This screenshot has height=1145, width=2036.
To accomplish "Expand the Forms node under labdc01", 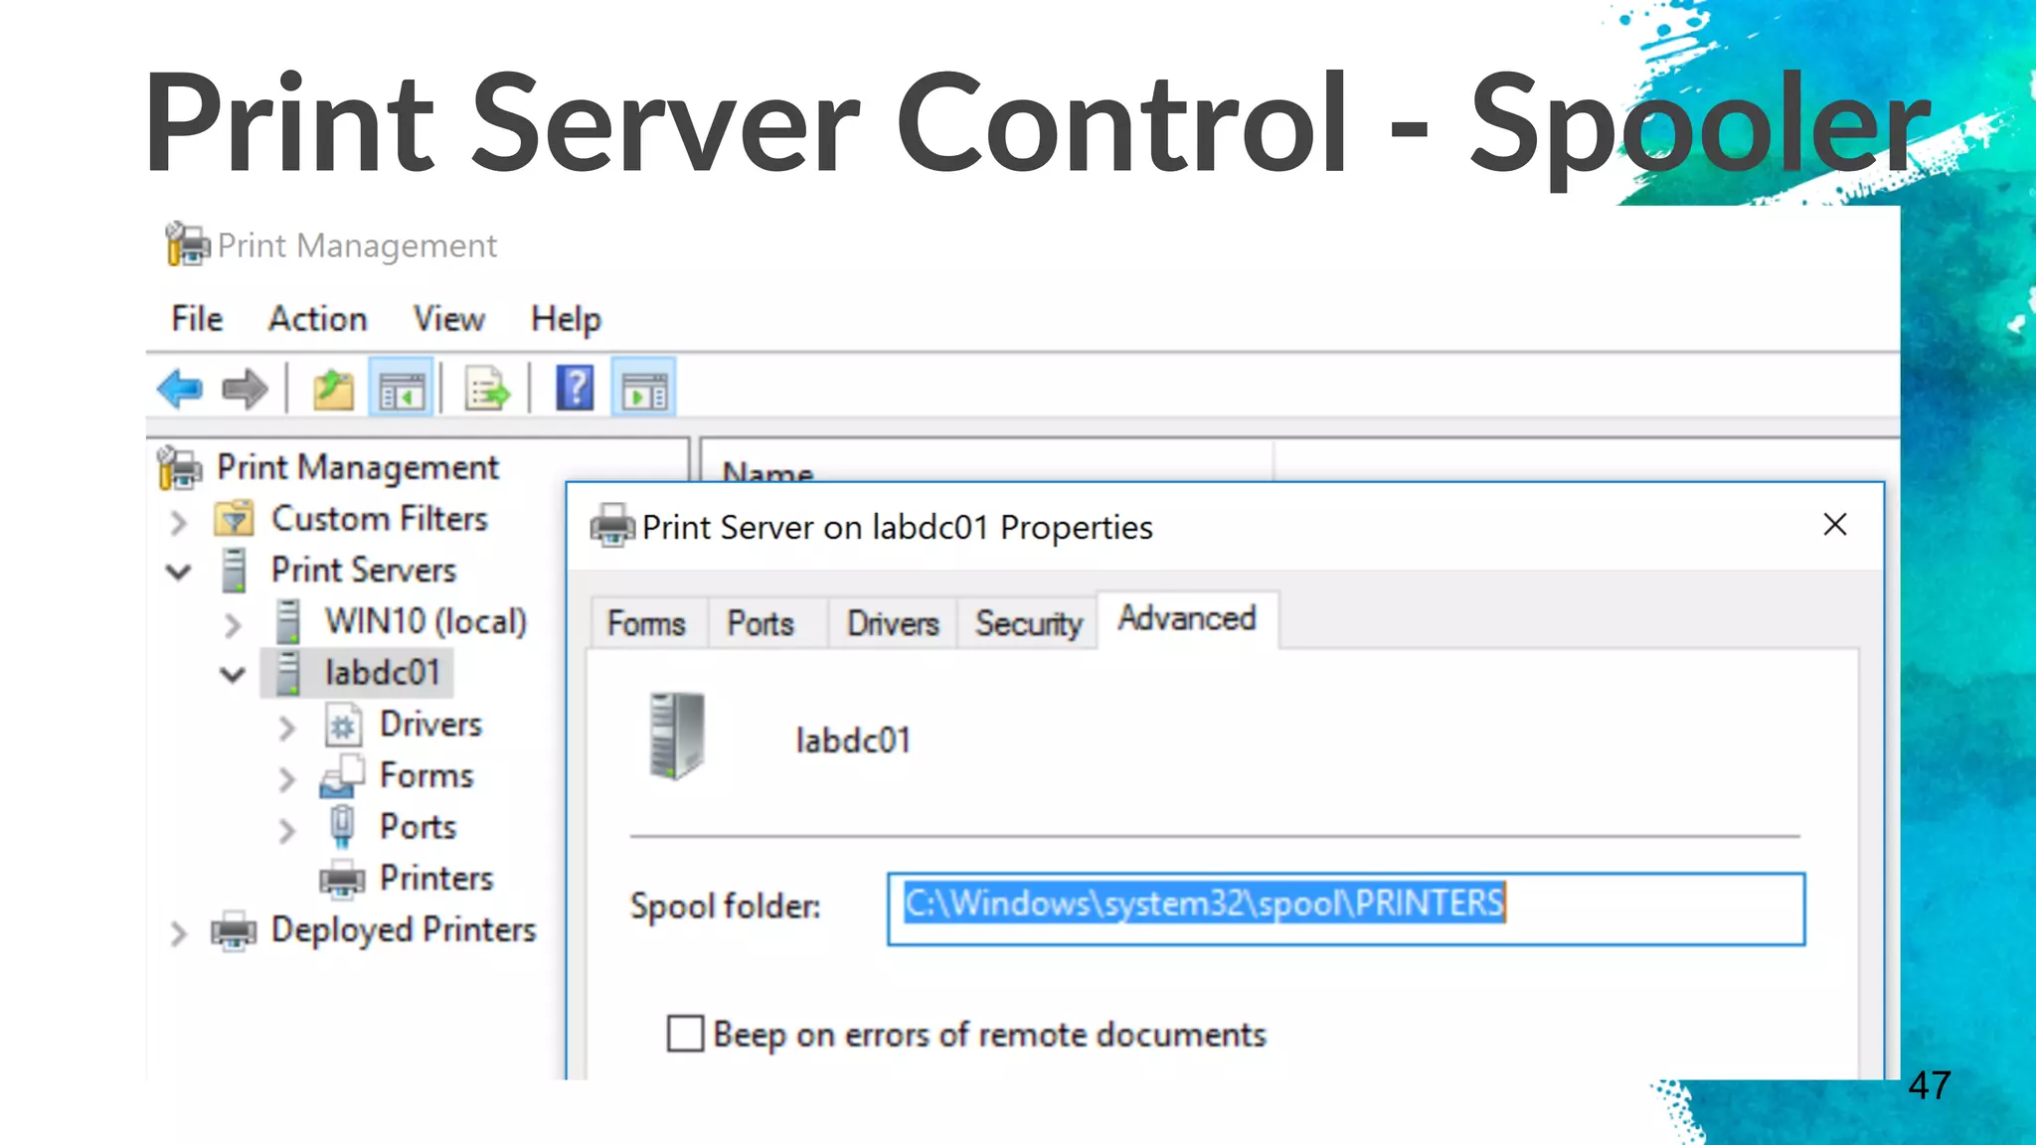I will tap(286, 779).
